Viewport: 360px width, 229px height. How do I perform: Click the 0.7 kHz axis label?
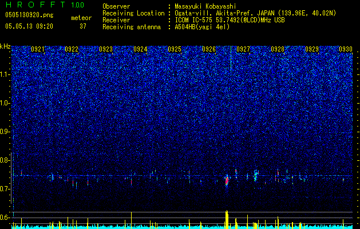pos(5,189)
